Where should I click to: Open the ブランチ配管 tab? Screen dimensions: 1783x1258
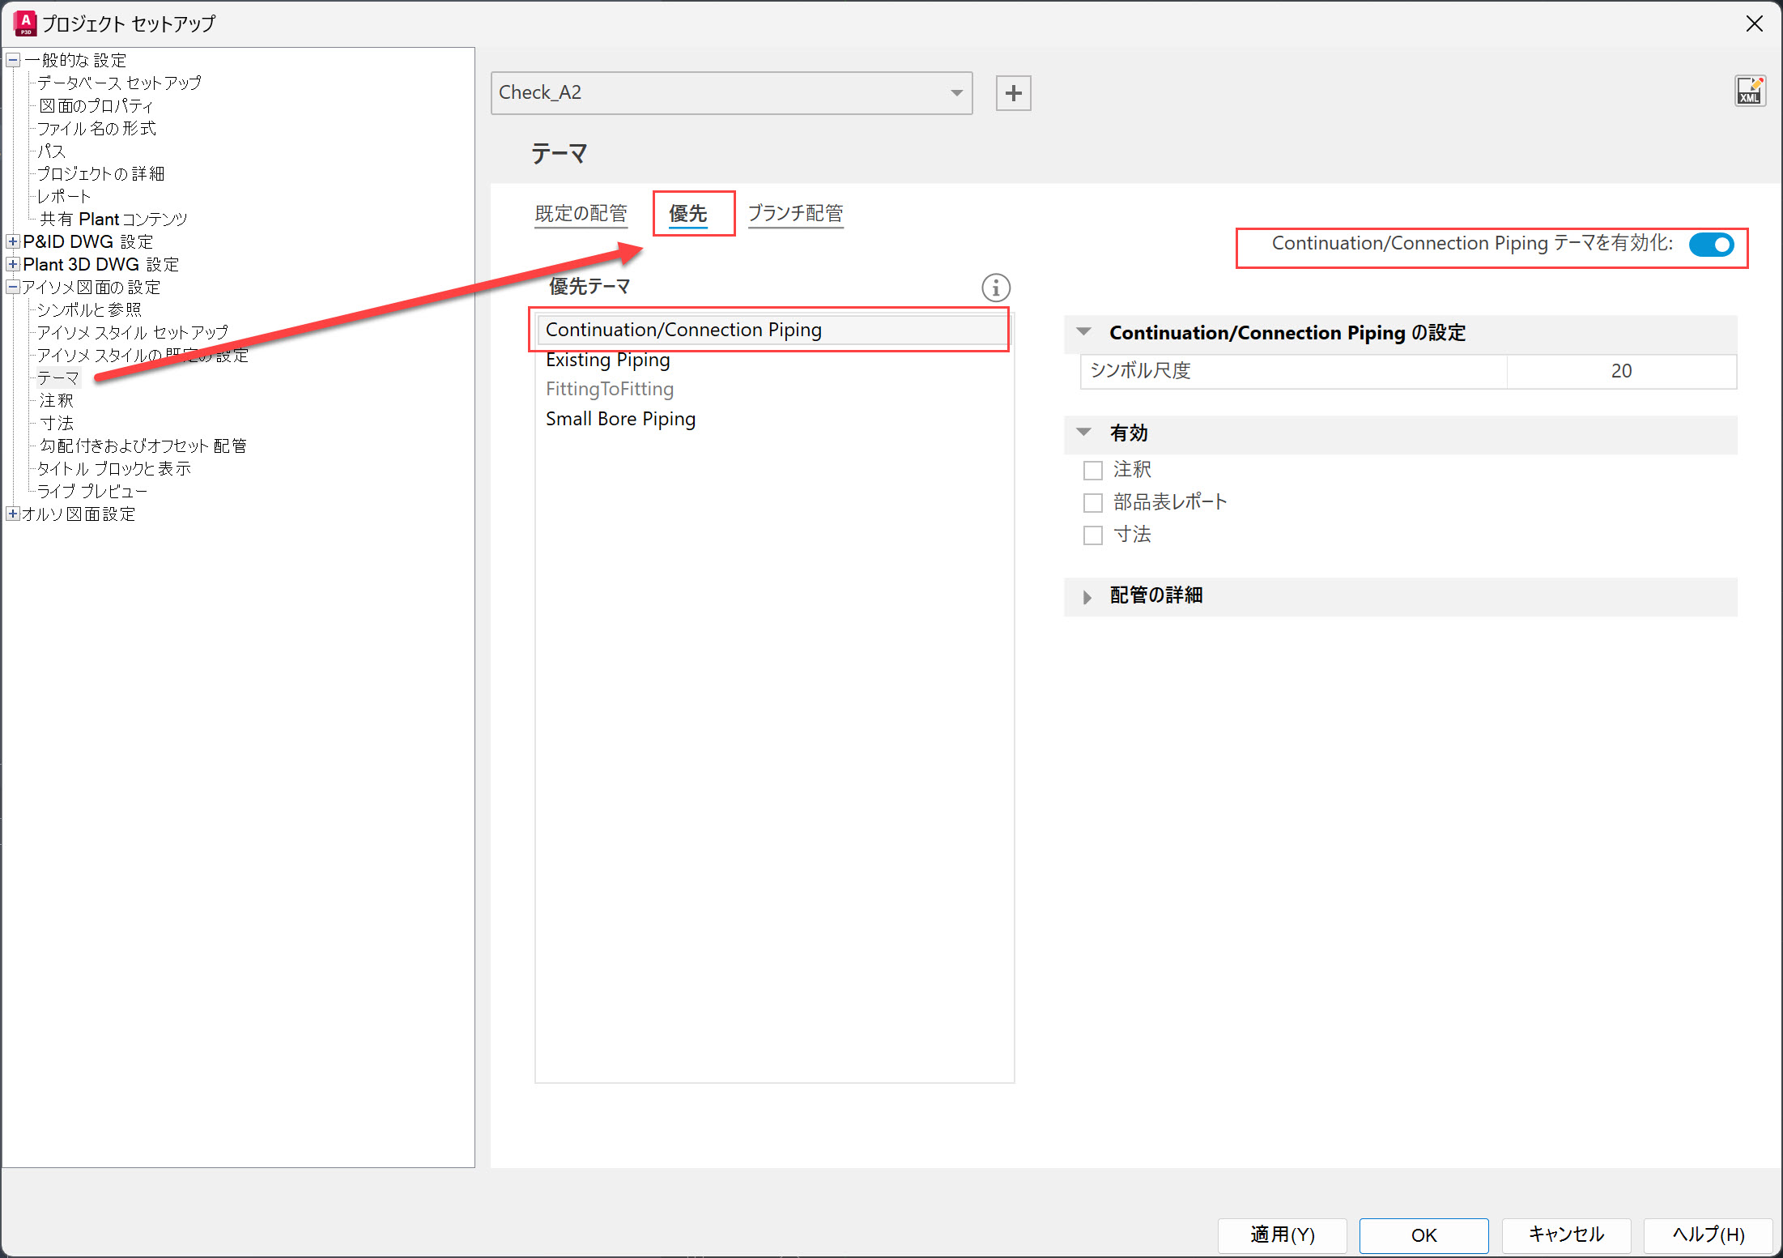coord(795,214)
